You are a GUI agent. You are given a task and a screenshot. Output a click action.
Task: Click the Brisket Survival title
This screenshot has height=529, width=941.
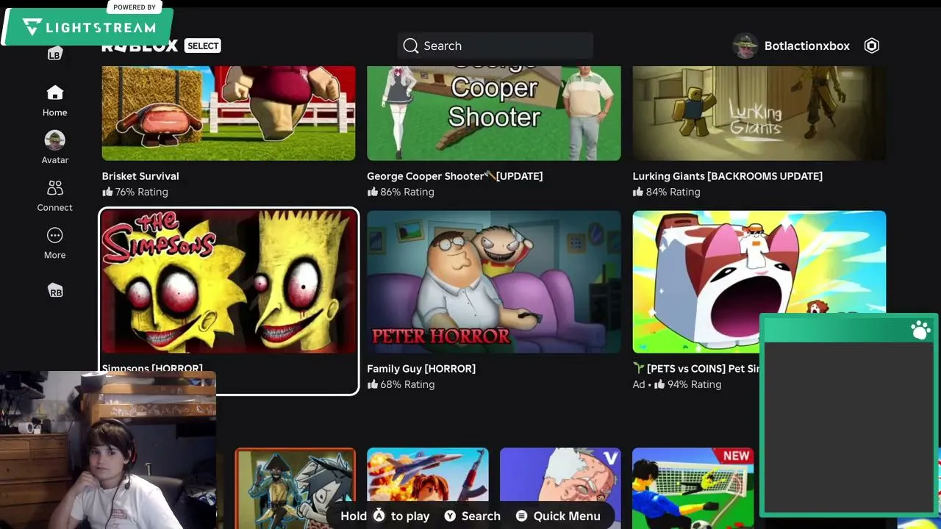point(140,176)
